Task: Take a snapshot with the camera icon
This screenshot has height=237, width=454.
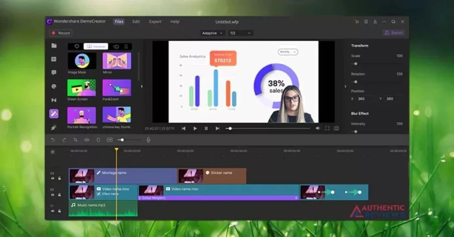Action: 336,129
